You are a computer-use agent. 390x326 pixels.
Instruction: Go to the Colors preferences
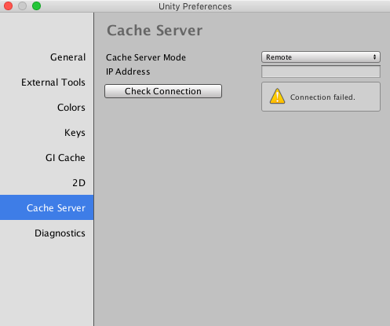[x=71, y=108]
